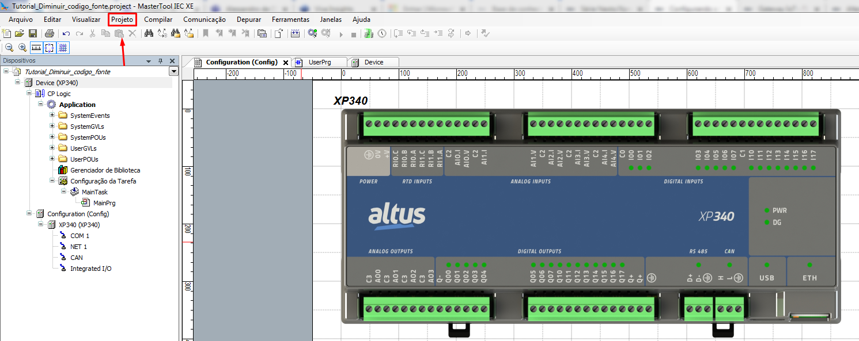Viewport: 859px width, 341px height.
Task: Open the Ferramentas menu
Action: 290,19
